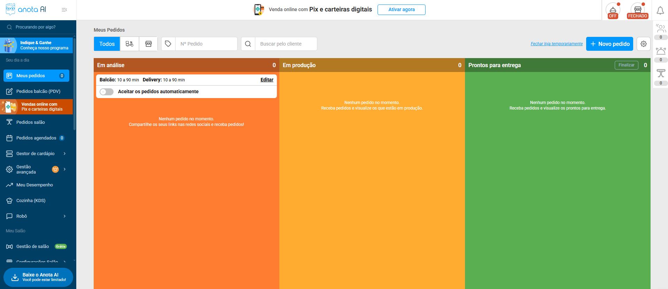
Task: Collapse the sidebar menu icon
Action: click(64, 10)
